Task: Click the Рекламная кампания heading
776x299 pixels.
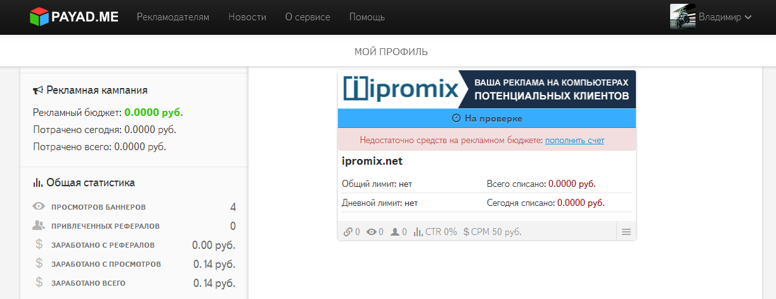Action: click(97, 91)
